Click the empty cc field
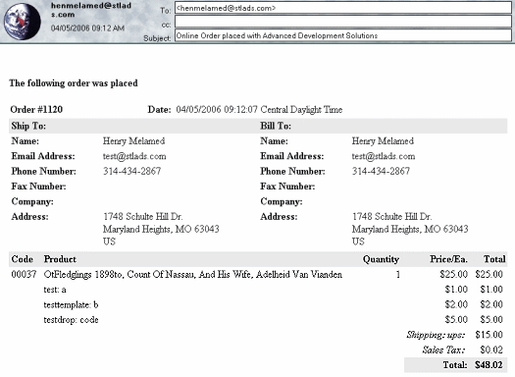 click(343, 22)
